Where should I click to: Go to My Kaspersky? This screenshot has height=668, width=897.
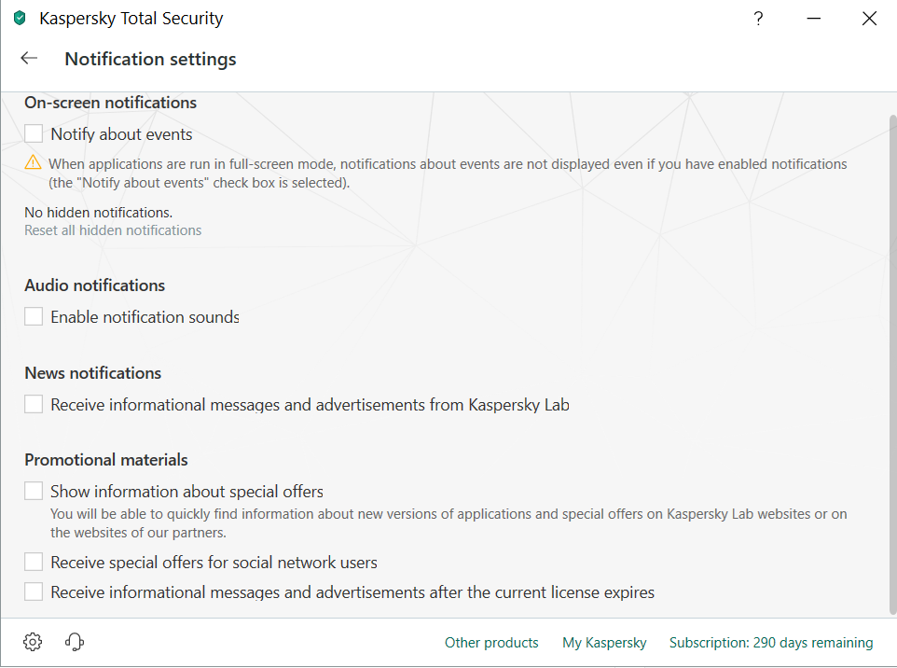point(604,643)
